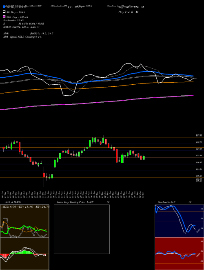Click the 127.48 price axis label

(x=199, y=149)
